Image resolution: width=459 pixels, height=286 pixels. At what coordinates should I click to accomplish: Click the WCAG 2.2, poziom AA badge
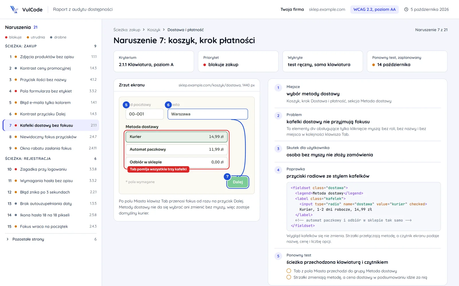tap(374, 9)
